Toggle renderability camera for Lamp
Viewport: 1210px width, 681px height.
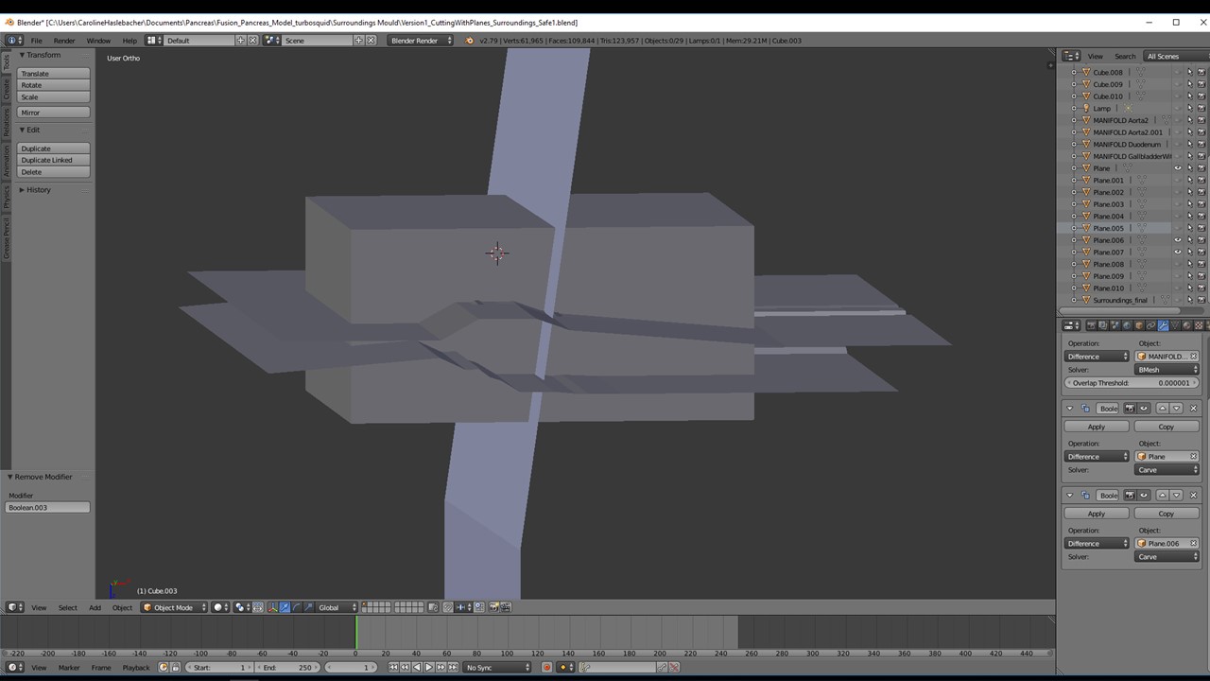pos(1201,108)
